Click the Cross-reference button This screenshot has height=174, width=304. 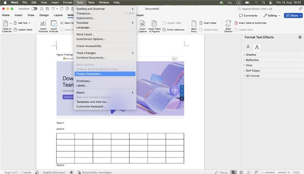(173, 30)
